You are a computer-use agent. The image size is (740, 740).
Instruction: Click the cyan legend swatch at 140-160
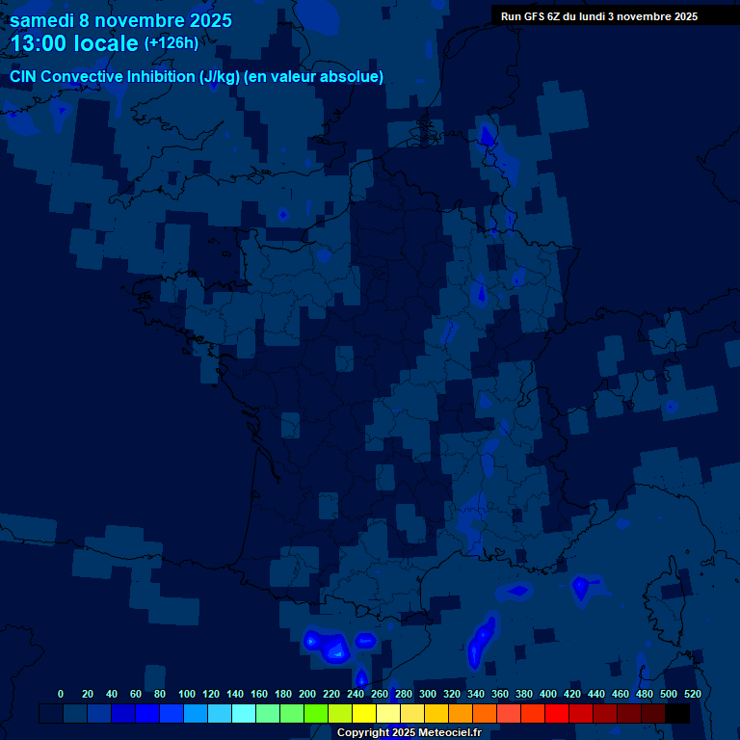tap(244, 713)
